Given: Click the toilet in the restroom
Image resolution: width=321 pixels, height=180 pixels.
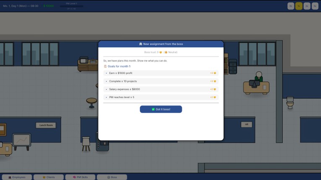Looking at the screenshot, I should pyautogui.click(x=290, y=103).
